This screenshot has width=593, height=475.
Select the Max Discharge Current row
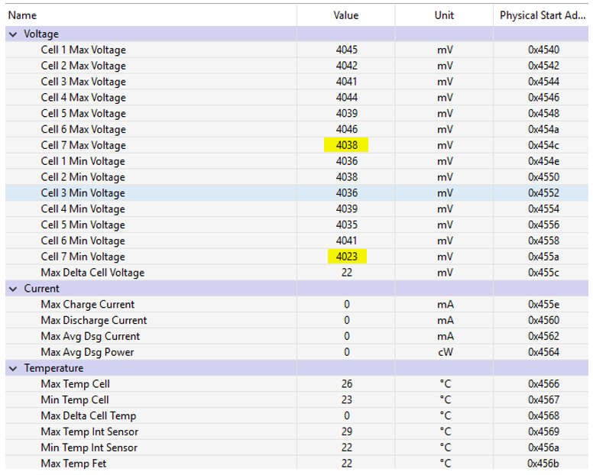pyautogui.click(x=296, y=321)
